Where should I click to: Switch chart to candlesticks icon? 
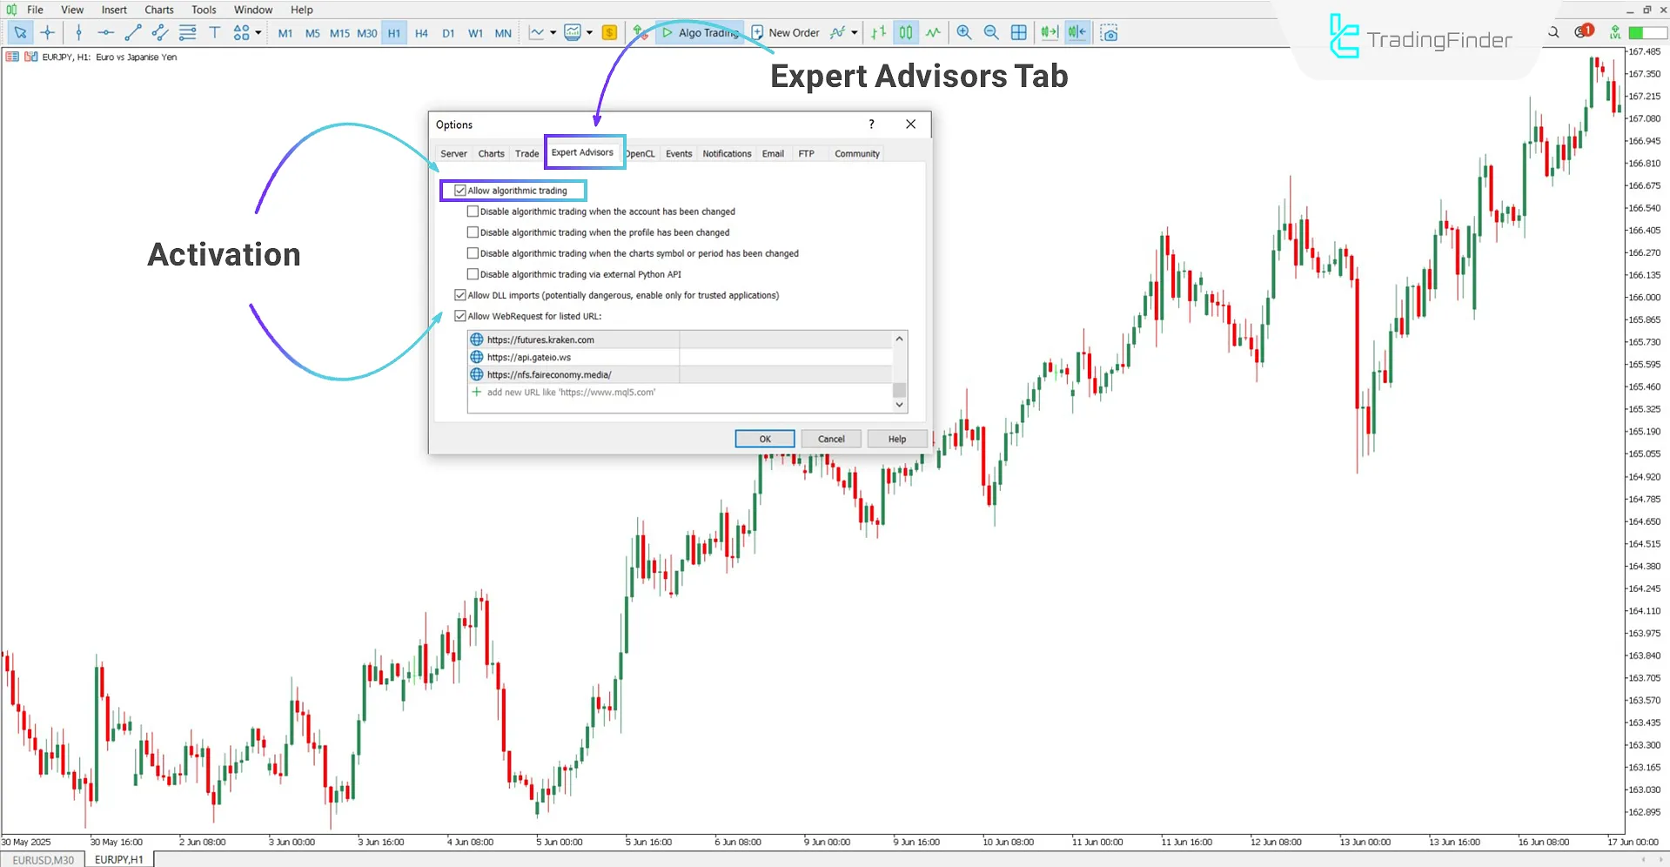[x=906, y=33]
